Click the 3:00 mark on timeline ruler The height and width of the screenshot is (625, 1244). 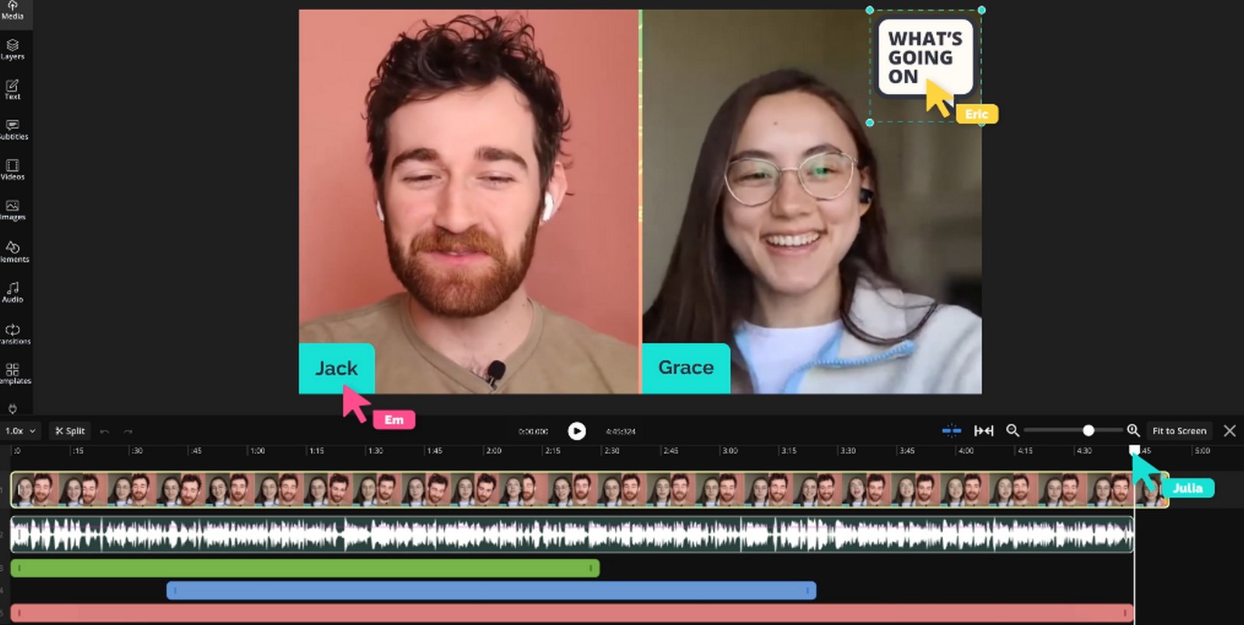coord(729,451)
